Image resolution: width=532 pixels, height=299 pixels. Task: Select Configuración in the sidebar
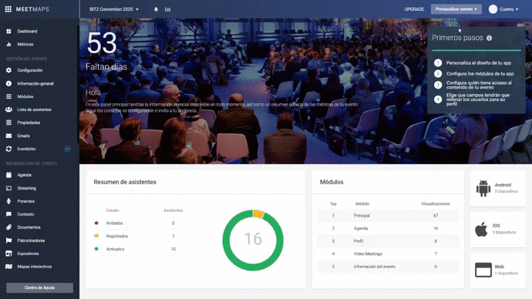30,70
